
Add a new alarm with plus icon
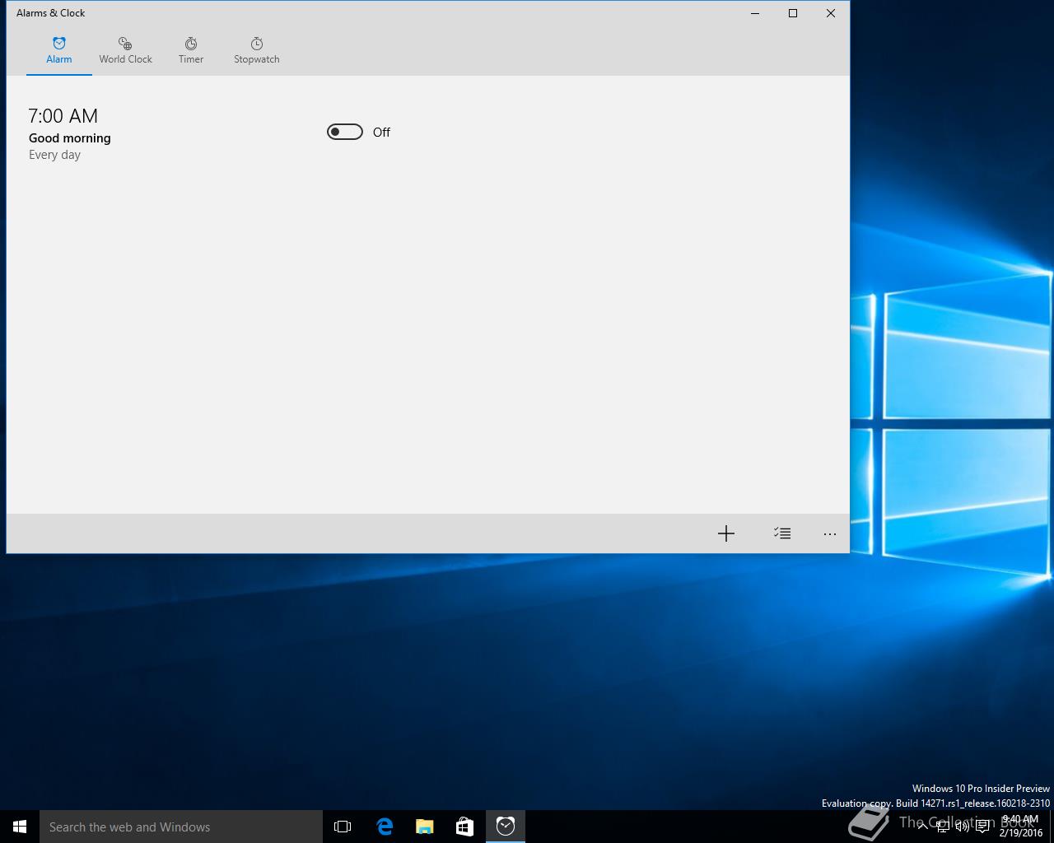pos(725,533)
